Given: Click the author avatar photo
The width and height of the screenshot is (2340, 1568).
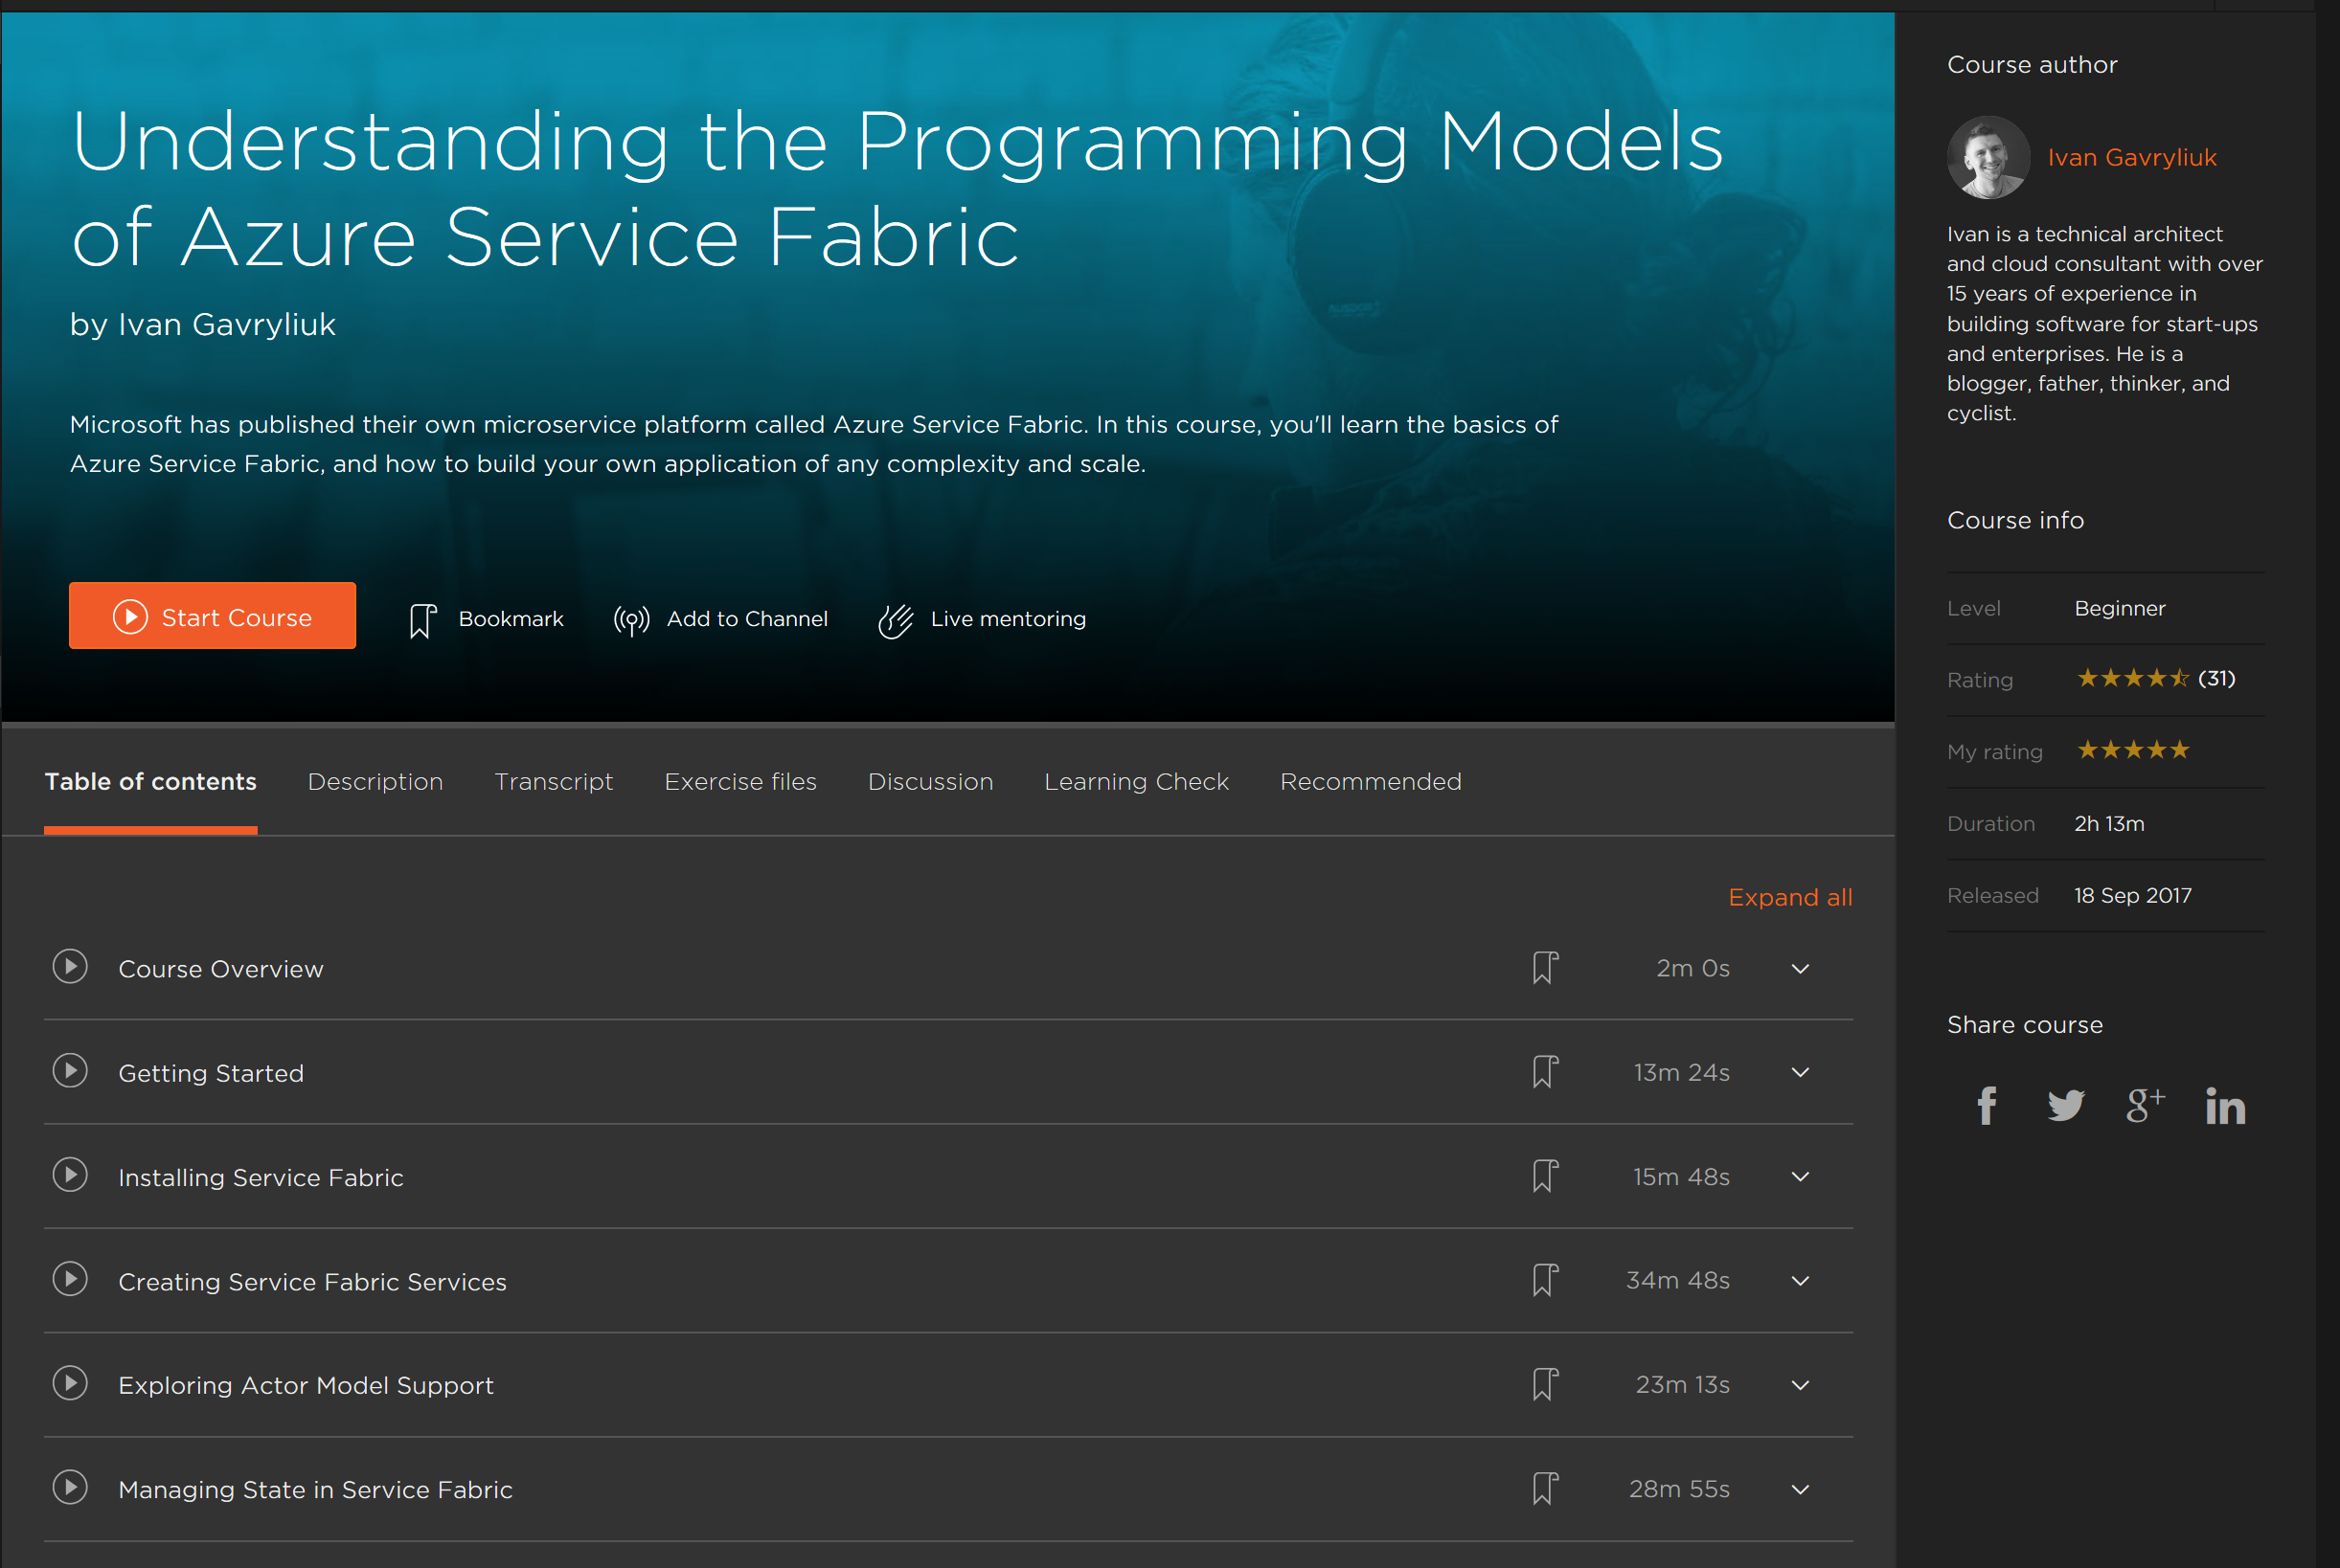Looking at the screenshot, I should 1988,157.
